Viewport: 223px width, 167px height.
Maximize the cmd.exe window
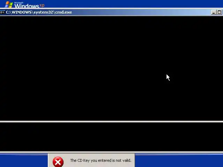pos(219,13)
